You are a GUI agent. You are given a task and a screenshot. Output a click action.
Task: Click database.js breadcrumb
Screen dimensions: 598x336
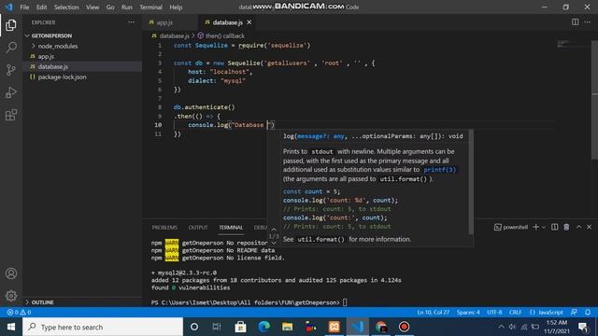pos(175,35)
